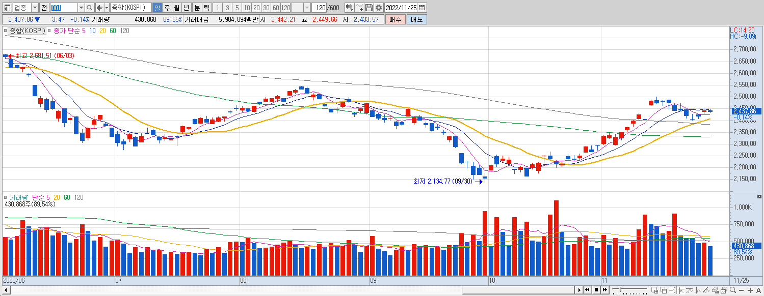The width and height of the screenshot is (764, 296).
Task: Click the diagonal lines drawing tool icon
Action: (x=706, y=290)
